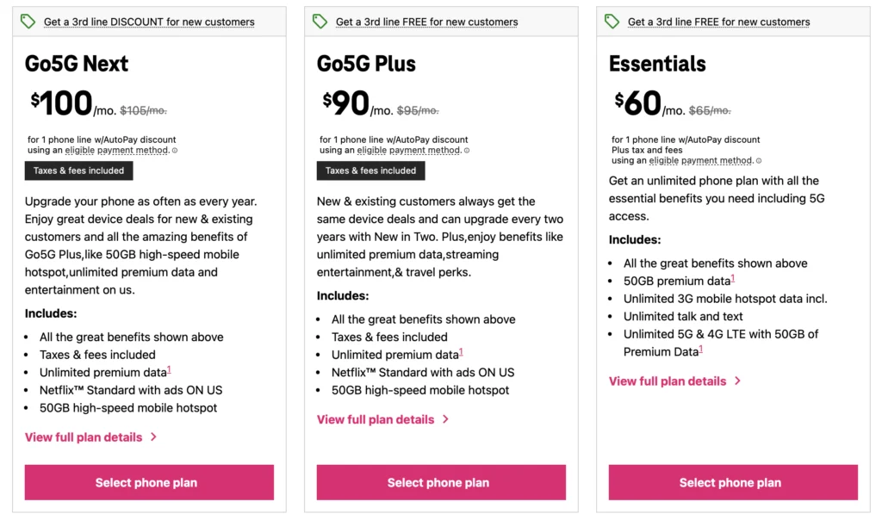This screenshot has width=882, height=520.
Task: Click the green tag icon on Go5G Plus card
Action: tap(320, 21)
